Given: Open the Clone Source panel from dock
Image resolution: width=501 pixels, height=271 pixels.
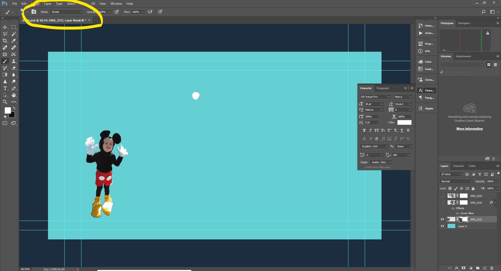Looking at the screenshot, I should [426, 80].
